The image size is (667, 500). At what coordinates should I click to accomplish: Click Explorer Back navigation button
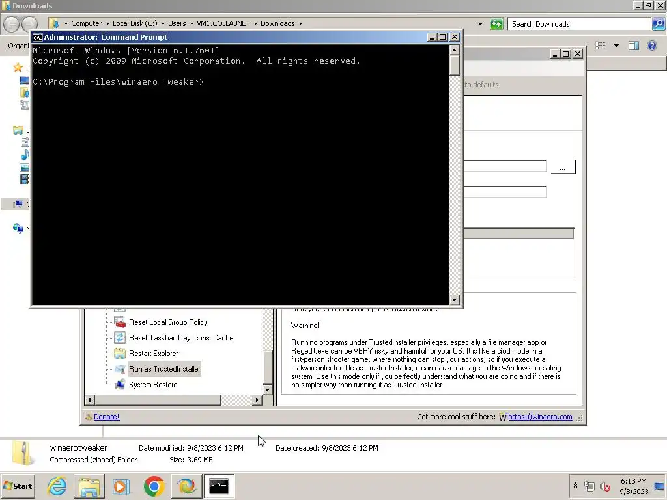12,24
